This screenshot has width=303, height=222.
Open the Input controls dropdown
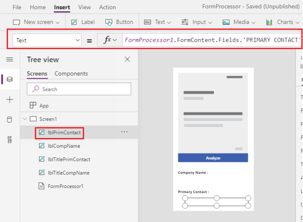tap(197, 22)
